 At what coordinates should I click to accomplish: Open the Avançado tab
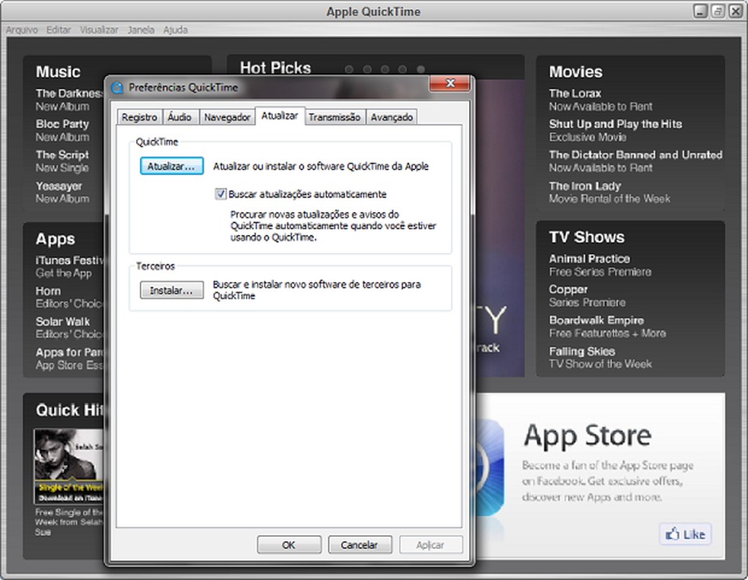pyautogui.click(x=391, y=117)
